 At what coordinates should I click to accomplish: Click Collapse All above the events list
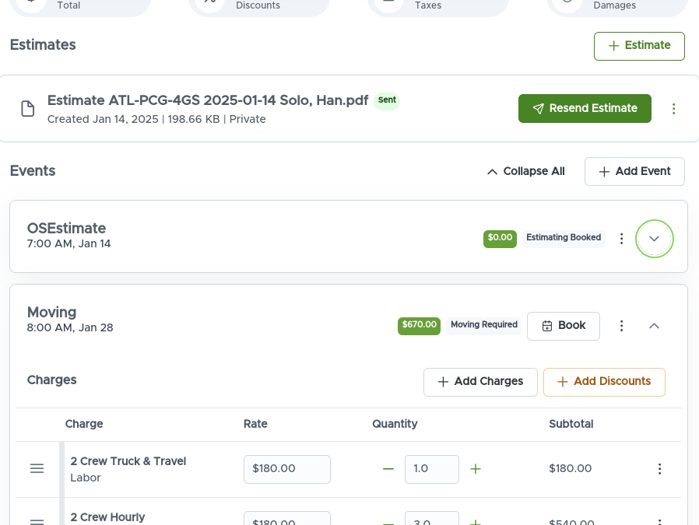(525, 171)
